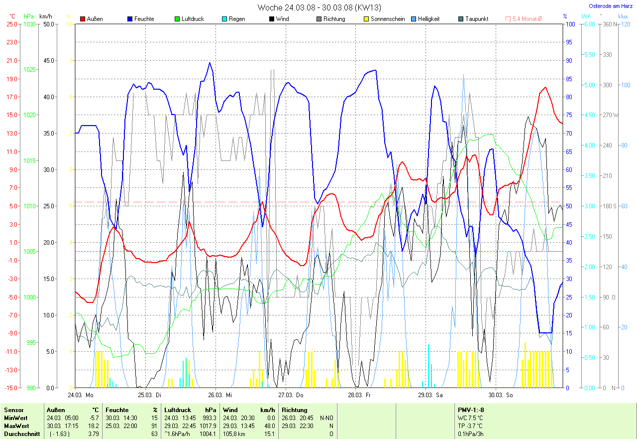This screenshot has height=439, width=637.
Task: Click the gray Richtung legend square
Action: click(319, 19)
